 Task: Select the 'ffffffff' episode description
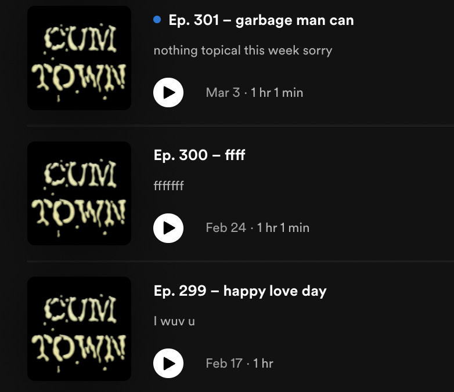tap(168, 186)
